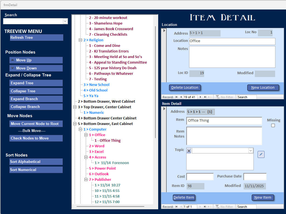
Task: Click Check Nodes to Move button
Action: pyautogui.click(x=36, y=138)
